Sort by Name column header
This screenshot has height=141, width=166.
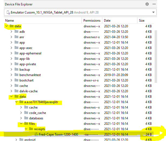[x=9, y=21]
